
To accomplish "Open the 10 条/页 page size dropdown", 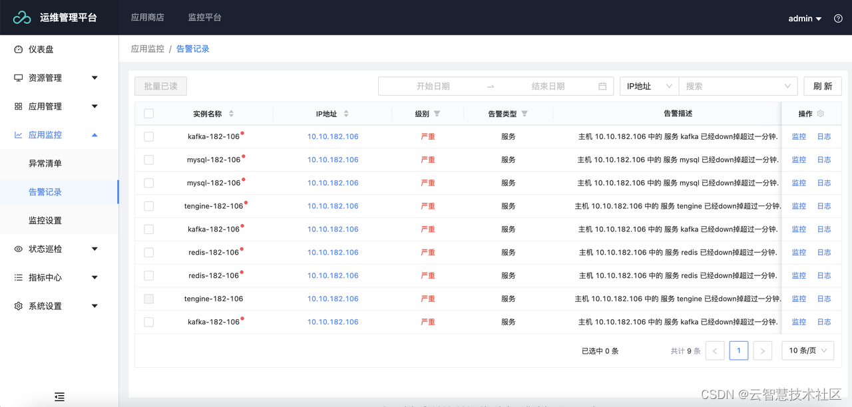I will pyautogui.click(x=807, y=350).
